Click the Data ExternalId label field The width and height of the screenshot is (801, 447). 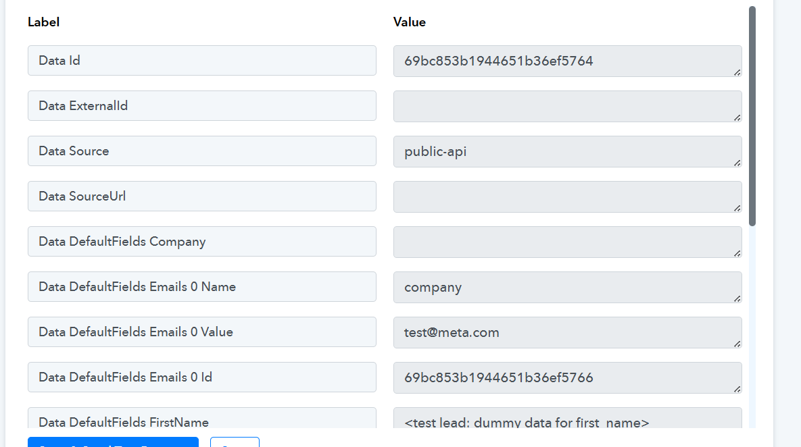pos(201,106)
